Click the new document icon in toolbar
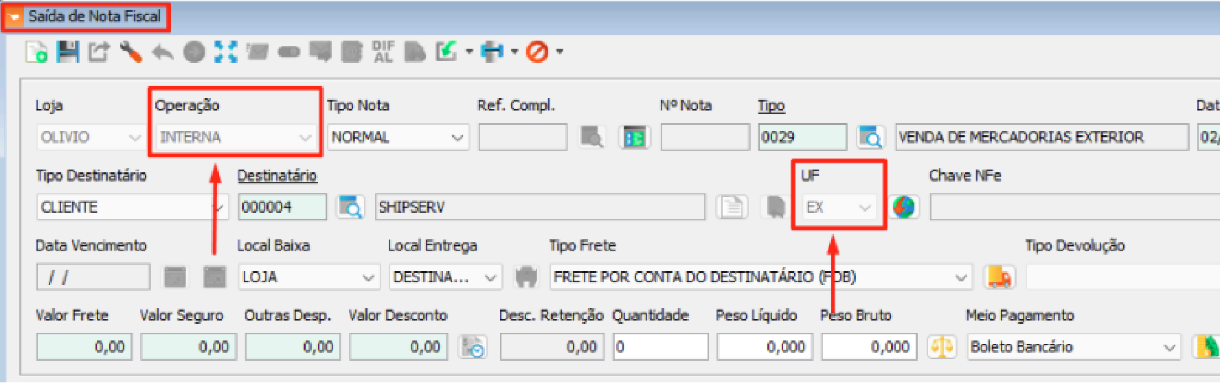 point(36,52)
